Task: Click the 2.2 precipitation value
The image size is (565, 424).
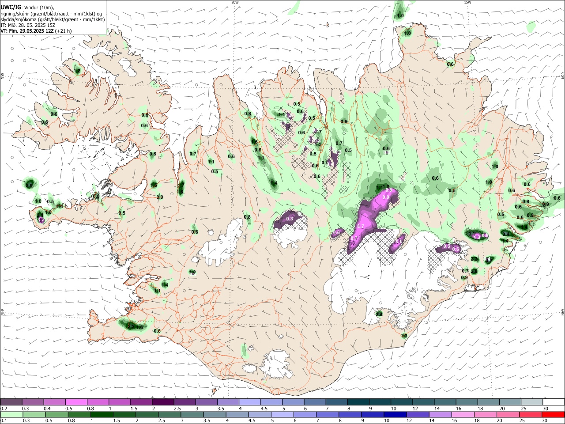Action: pyautogui.click(x=131, y=326)
